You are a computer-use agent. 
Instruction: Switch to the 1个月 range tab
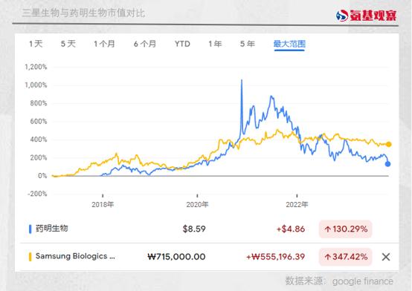coord(104,44)
